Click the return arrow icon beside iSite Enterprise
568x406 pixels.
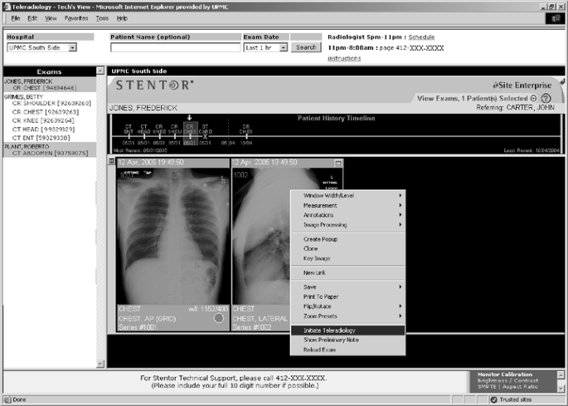click(562, 82)
